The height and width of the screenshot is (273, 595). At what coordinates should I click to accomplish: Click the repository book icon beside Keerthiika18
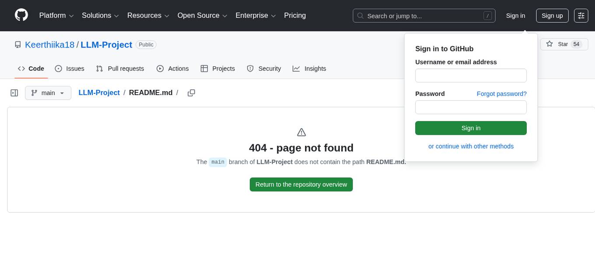pos(17,44)
